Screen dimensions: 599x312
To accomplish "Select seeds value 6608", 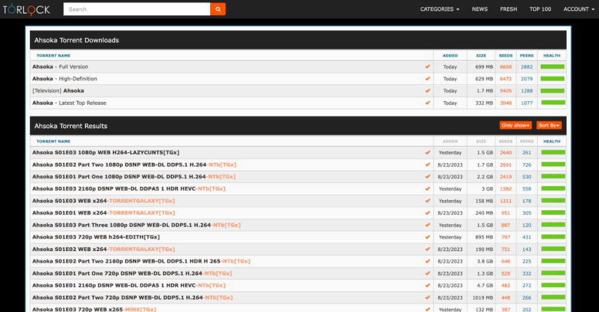I will (506, 67).
